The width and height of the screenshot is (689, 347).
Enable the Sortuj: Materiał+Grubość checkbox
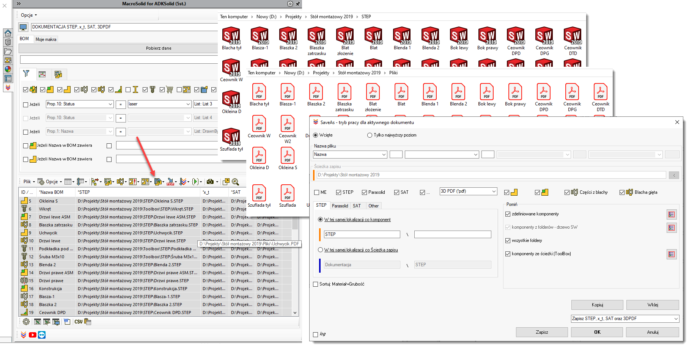point(315,284)
